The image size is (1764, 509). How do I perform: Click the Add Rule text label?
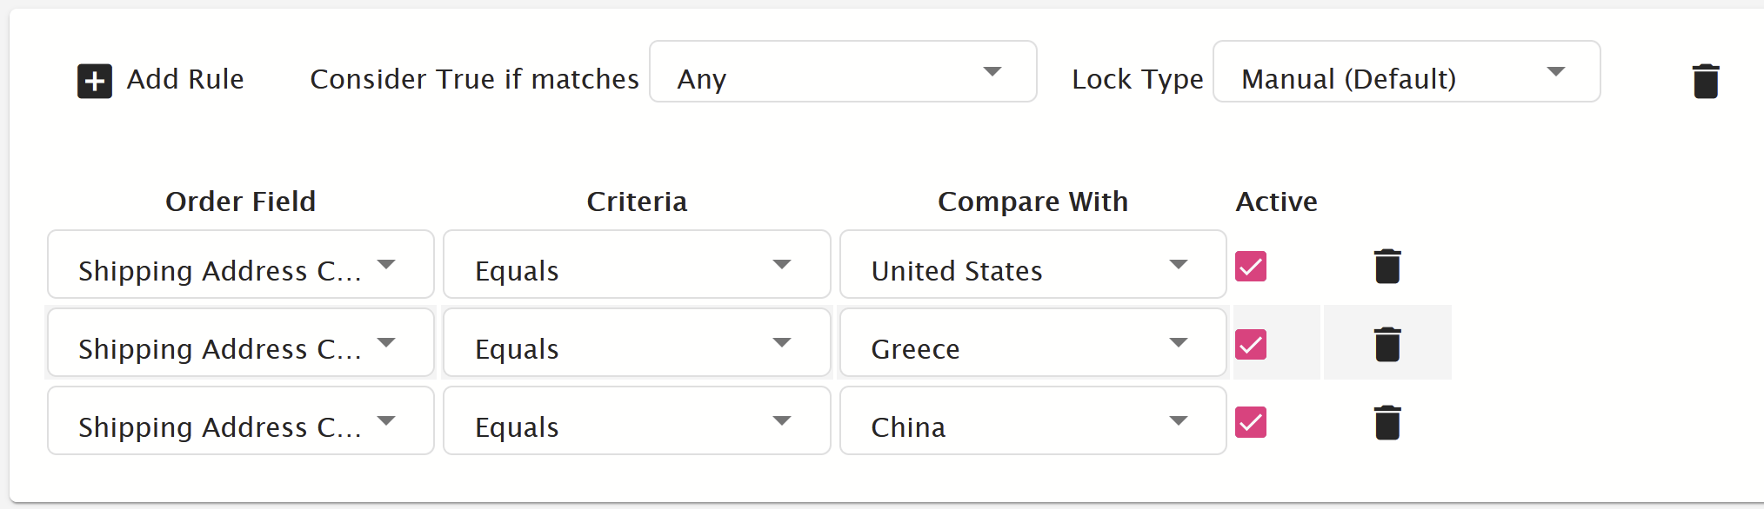click(x=185, y=79)
